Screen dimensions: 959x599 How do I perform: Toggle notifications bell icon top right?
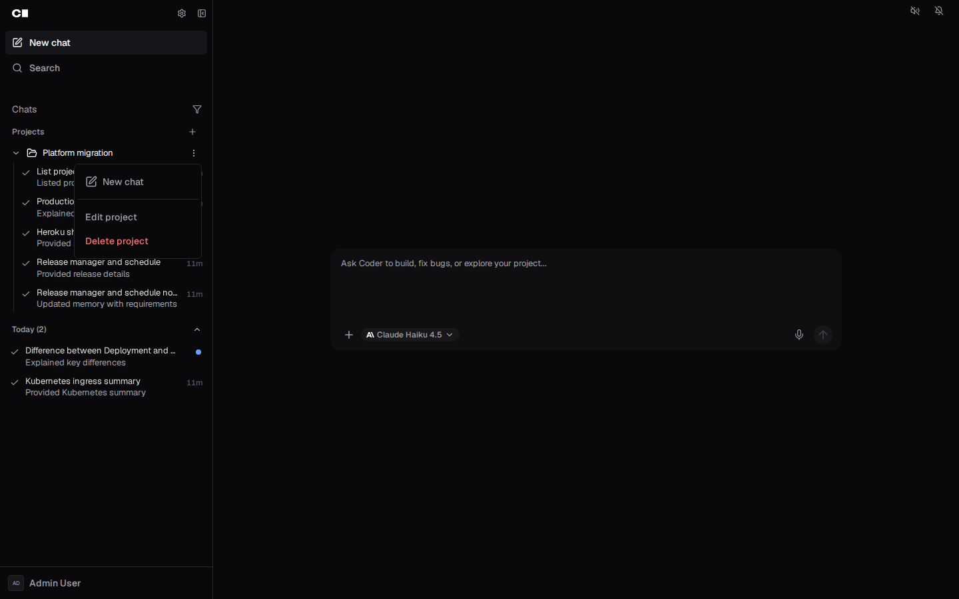939,11
